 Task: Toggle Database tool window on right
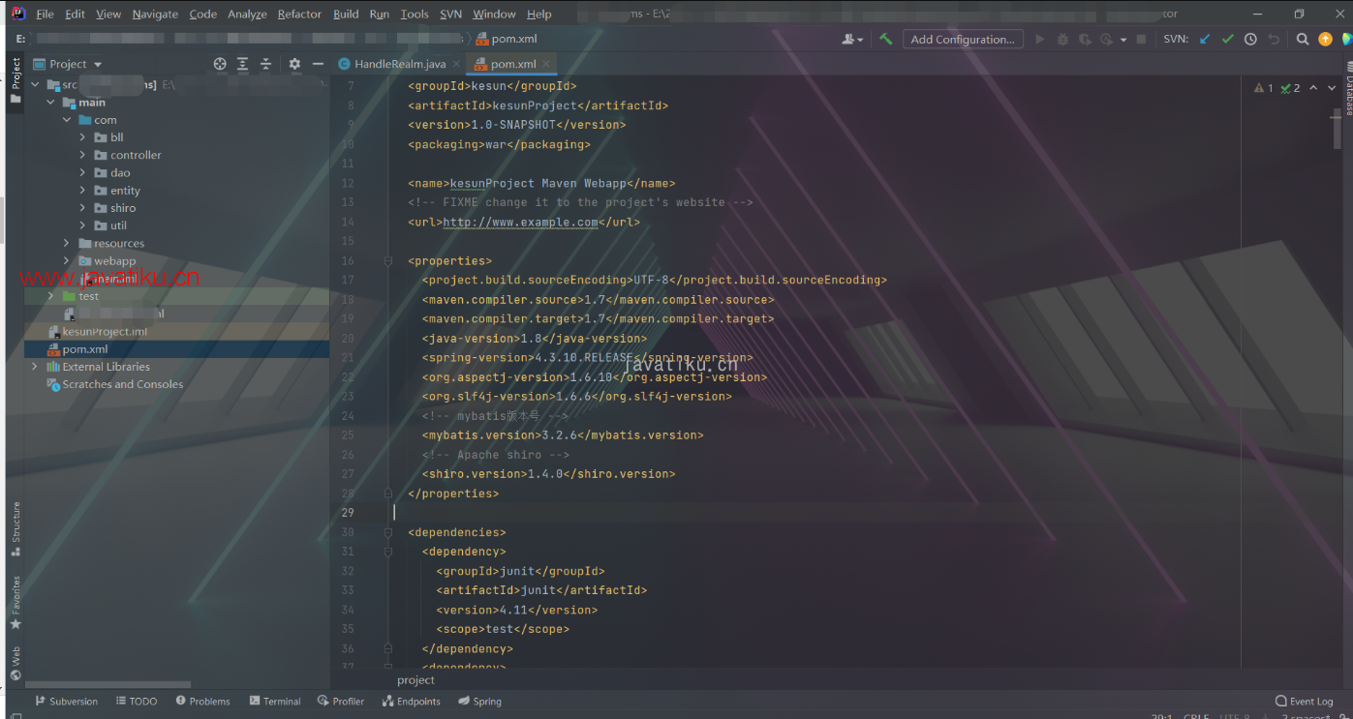1347,88
